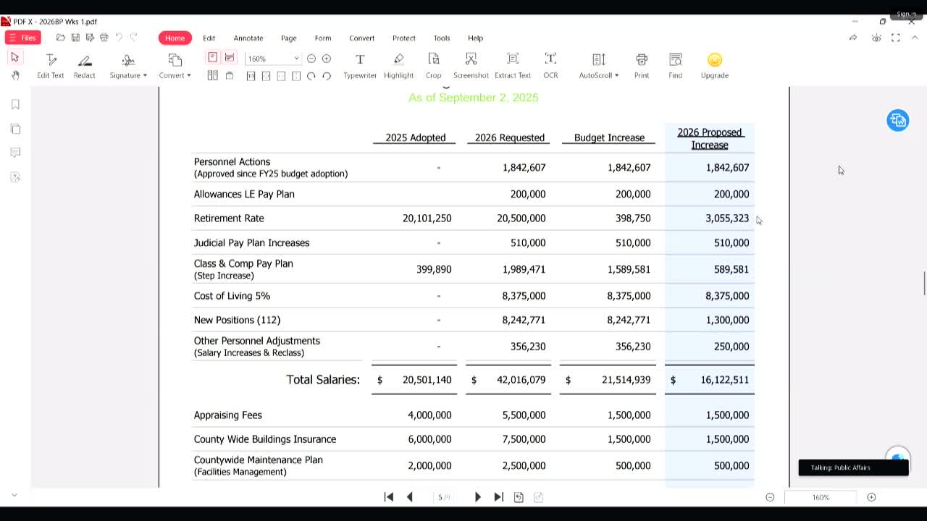Select the Edit Text tool

pos(51,66)
